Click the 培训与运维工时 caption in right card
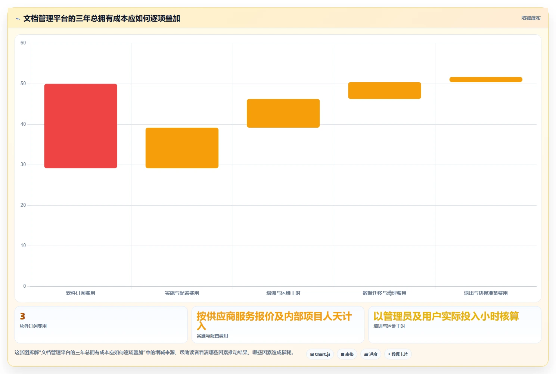556x374 pixels. tap(389, 326)
